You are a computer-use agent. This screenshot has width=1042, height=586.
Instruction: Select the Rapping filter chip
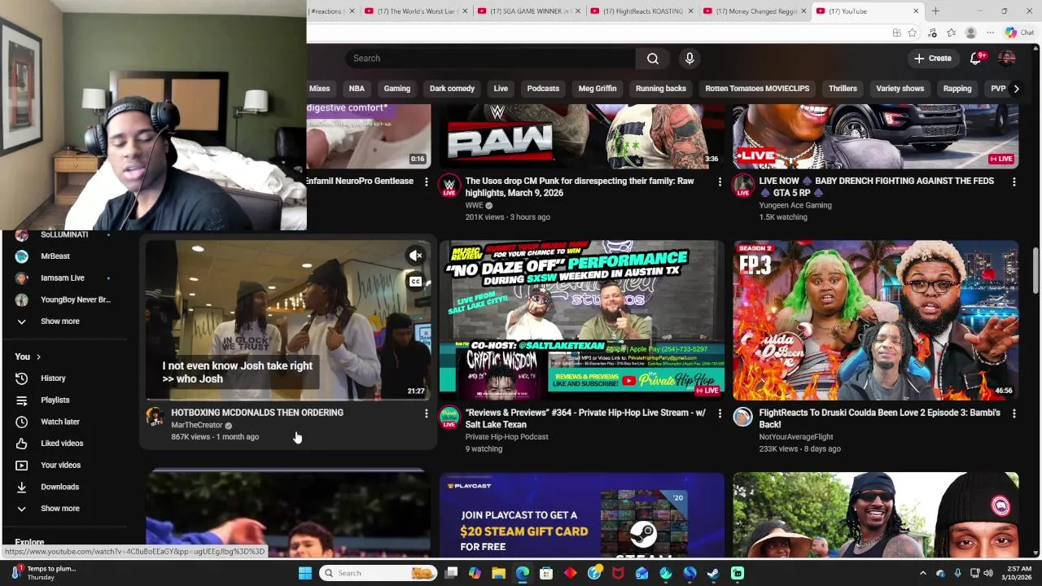pos(957,89)
